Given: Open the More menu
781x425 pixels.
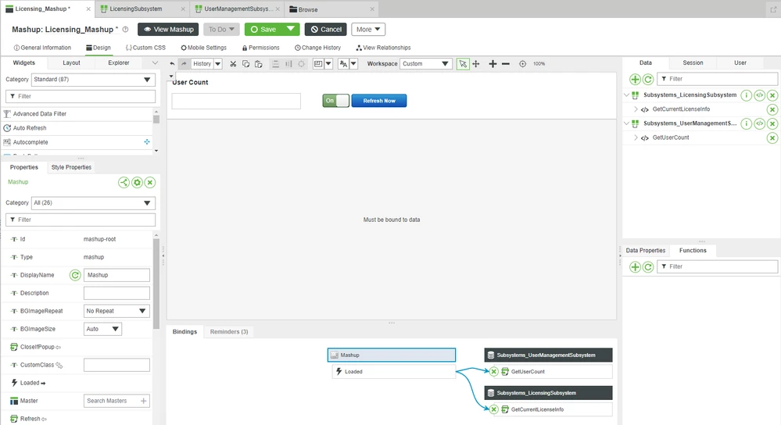Looking at the screenshot, I should click(x=368, y=30).
